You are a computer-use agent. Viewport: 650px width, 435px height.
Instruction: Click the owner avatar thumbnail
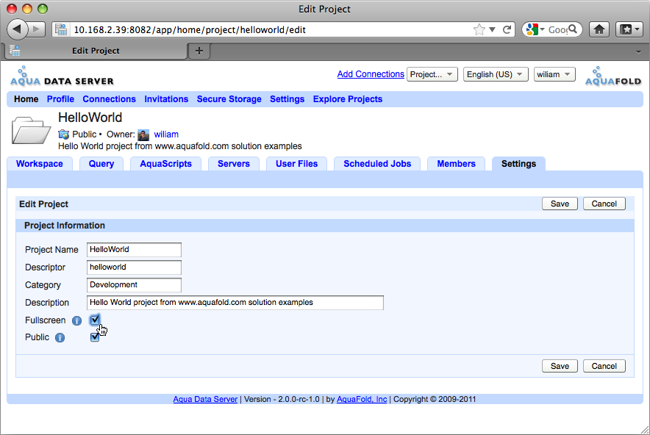(143, 134)
